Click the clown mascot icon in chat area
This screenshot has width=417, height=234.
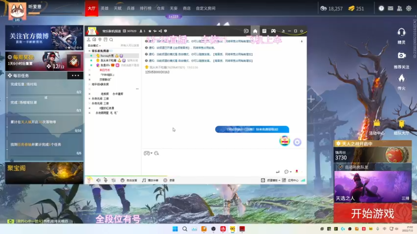[284, 140]
